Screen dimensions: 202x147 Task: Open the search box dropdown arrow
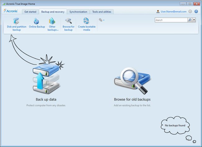(x=194, y=20)
